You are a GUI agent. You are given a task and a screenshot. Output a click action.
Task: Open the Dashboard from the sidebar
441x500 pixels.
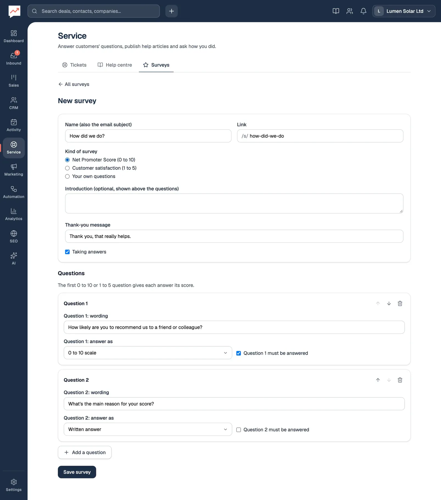point(14,36)
